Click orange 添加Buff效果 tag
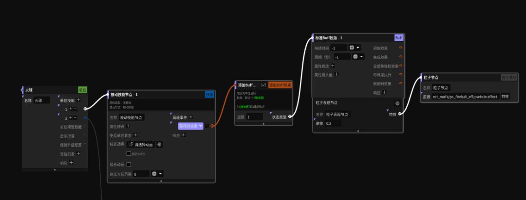Viewport: 526px width, 200px height. 280,85
